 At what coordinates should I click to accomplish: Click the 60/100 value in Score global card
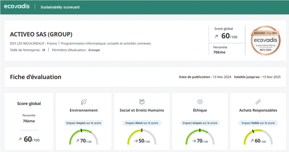(x=32, y=139)
